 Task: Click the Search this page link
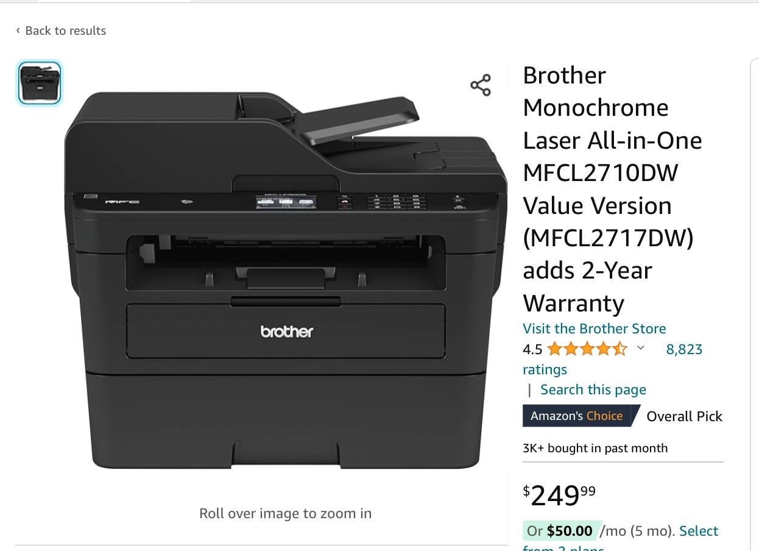[593, 389]
